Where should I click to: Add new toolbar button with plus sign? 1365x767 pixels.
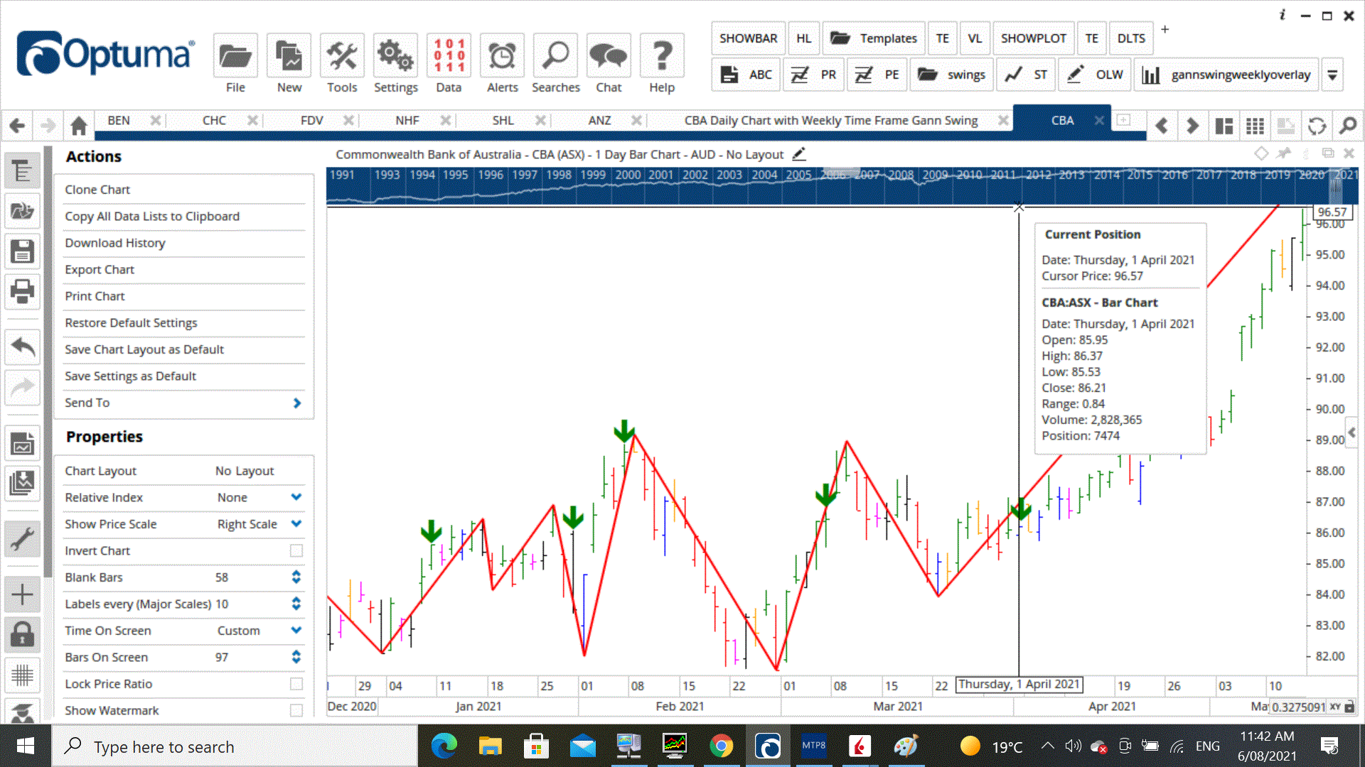tap(1165, 29)
